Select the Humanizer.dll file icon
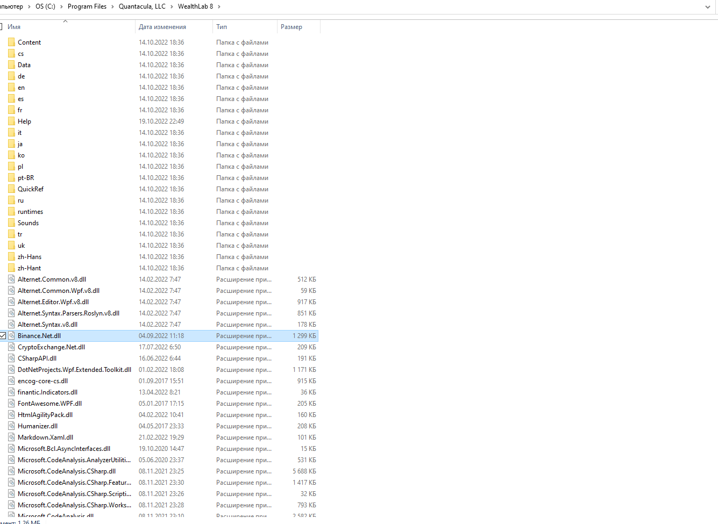 11,426
